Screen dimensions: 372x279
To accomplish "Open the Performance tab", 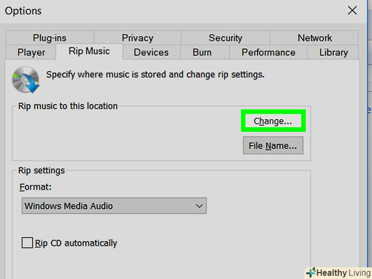I will pyautogui.click(x=268, y=52).
